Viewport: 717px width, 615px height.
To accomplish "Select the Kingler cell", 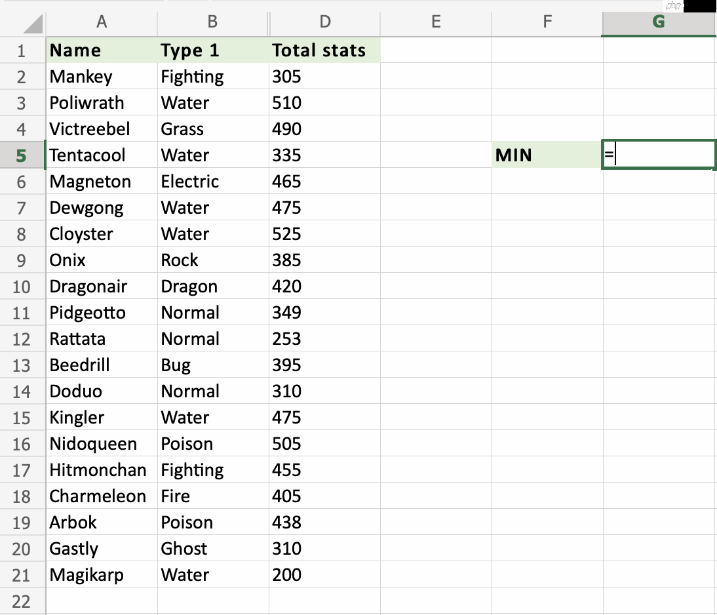I will [102, 417].
